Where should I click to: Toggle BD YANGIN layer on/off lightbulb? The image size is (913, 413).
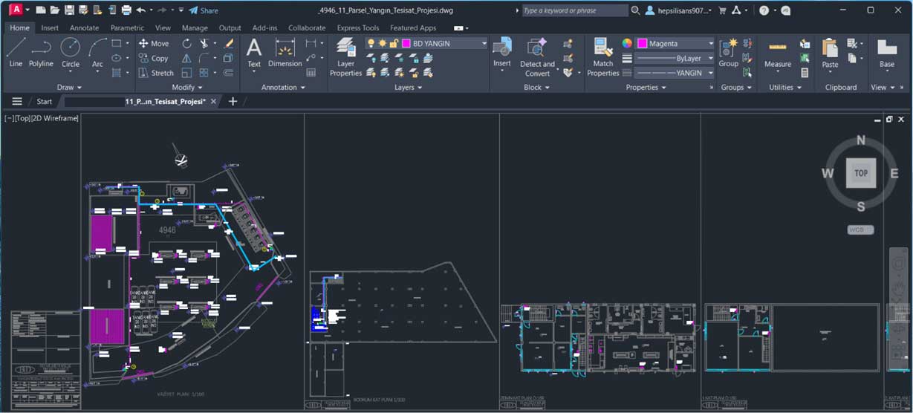371,43
